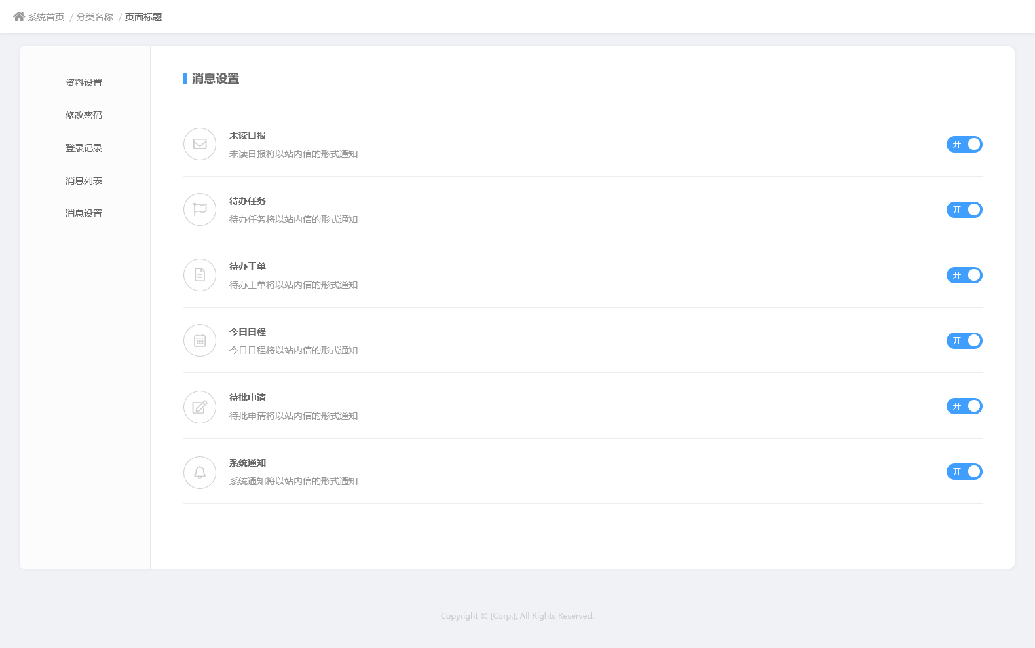1035x648 pixels.
Task: Click description 待办工单将以站内信的形式通知
Action: 293,285
